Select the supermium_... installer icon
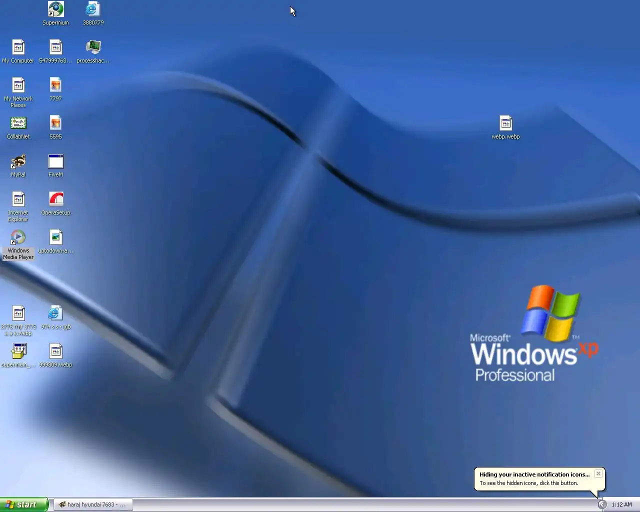This screenshot has height=512, width=640. (x=18, y=355)
